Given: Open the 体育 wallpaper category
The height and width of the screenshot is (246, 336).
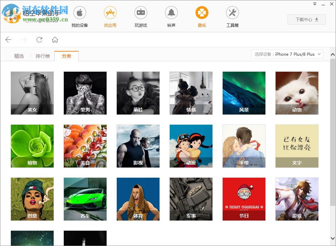Looking at the screenshot, I should [x=138, y=199].
